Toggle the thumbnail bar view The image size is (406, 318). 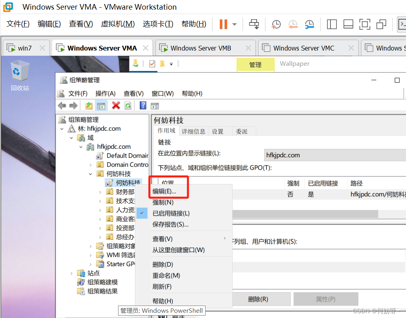click(x=348, y=24)
